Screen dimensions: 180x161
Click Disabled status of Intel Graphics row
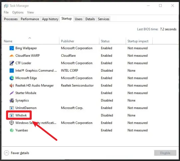(x=107, y=70)
